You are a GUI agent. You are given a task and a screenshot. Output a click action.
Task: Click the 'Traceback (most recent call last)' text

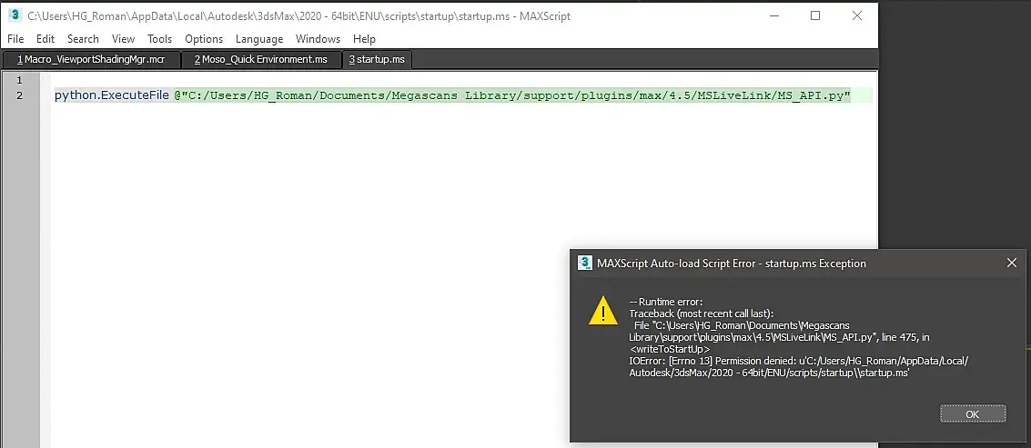(702, 314)
